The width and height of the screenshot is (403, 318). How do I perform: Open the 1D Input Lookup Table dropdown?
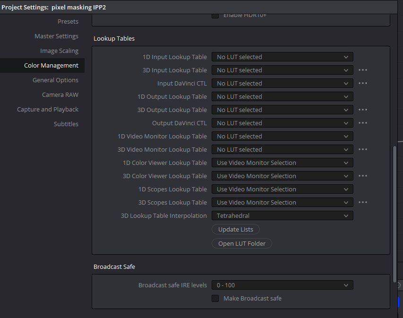[282, 57]
